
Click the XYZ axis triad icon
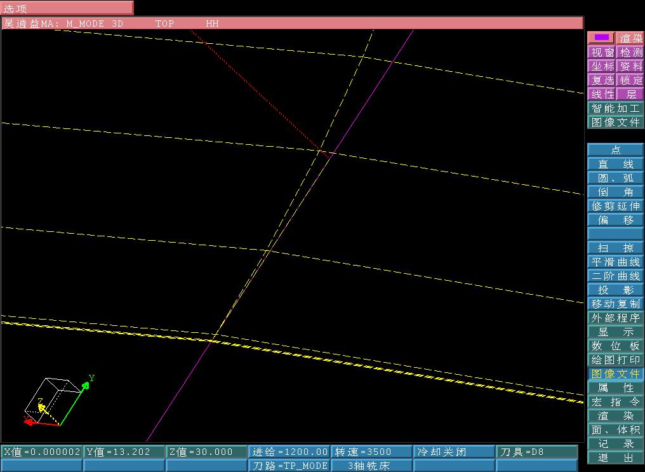58,401
